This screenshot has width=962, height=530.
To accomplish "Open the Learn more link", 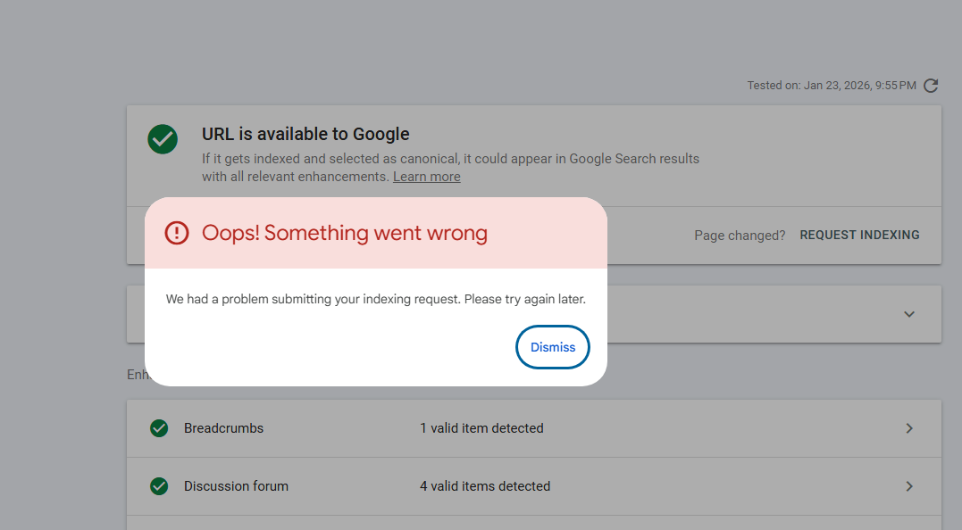I will pos(426,177).
